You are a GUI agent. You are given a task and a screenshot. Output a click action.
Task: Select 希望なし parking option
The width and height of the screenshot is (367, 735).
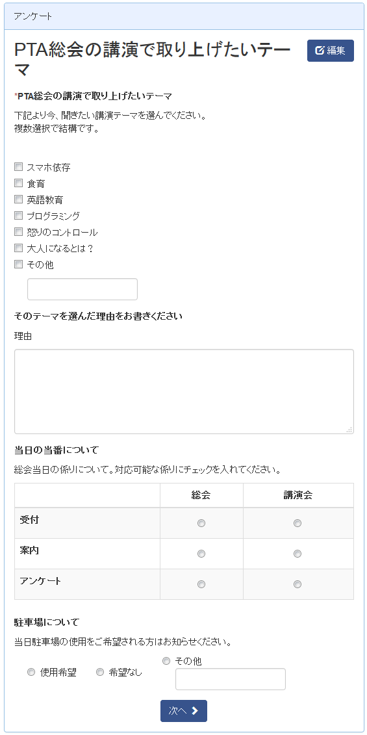pyautogui.click(x=100, y=672)
